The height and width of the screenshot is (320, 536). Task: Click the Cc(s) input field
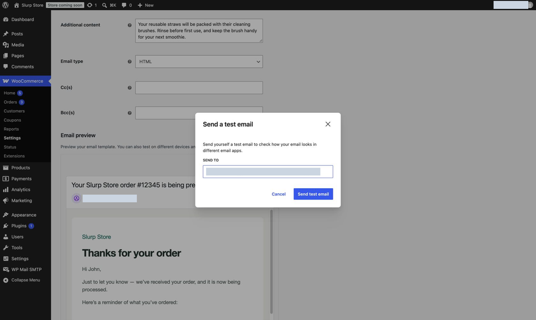point(199,88)
